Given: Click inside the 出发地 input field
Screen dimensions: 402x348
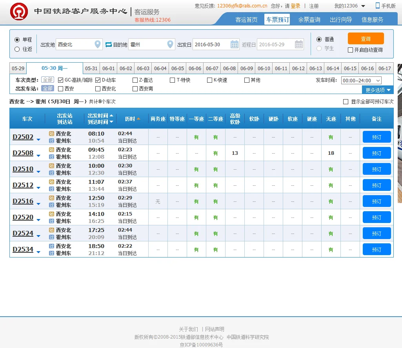Looking at the screenshot, I should (x=76, y=44).
